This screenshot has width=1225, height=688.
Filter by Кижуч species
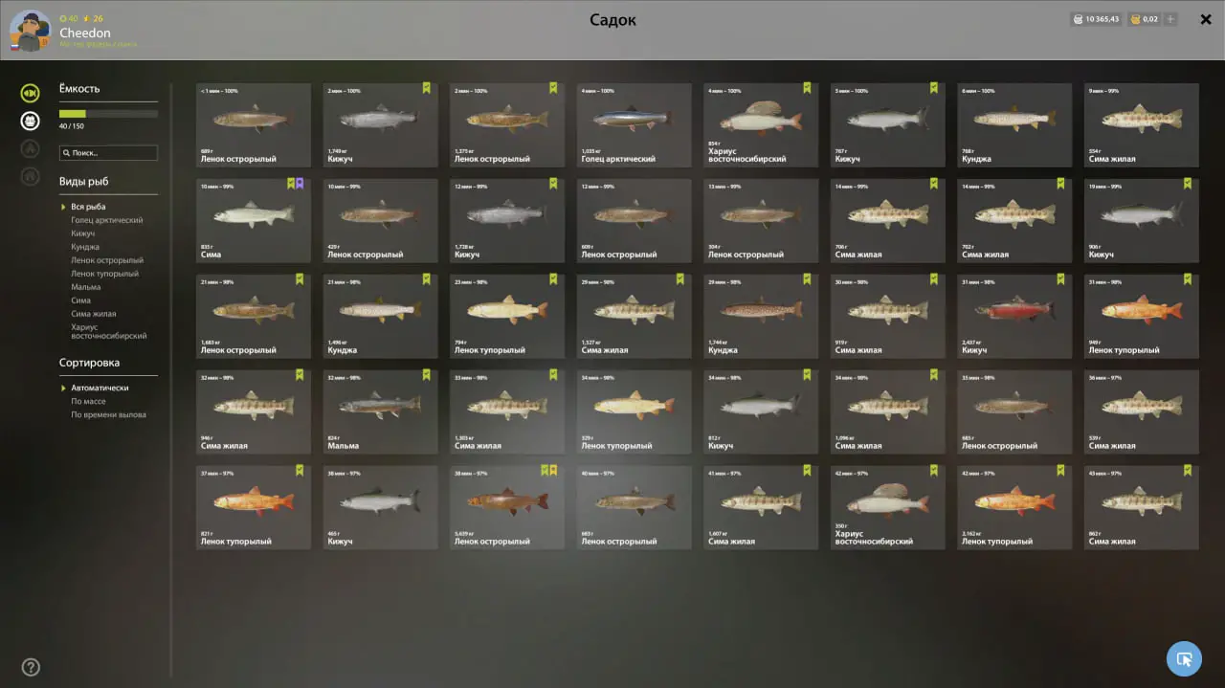tap(83, 233)
